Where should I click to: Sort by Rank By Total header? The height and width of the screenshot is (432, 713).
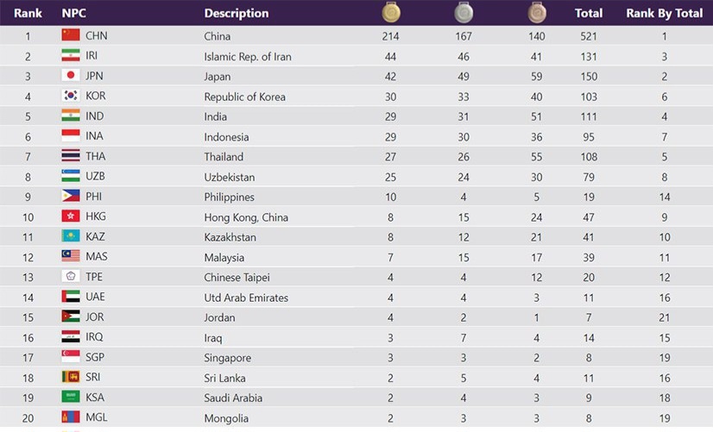(664, 13)
